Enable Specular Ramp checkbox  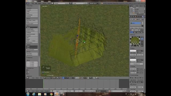[138, 62]
